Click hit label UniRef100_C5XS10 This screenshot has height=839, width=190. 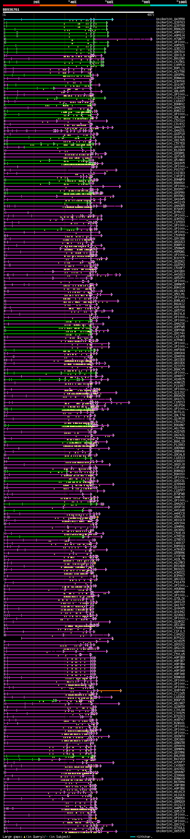point(170,121)
